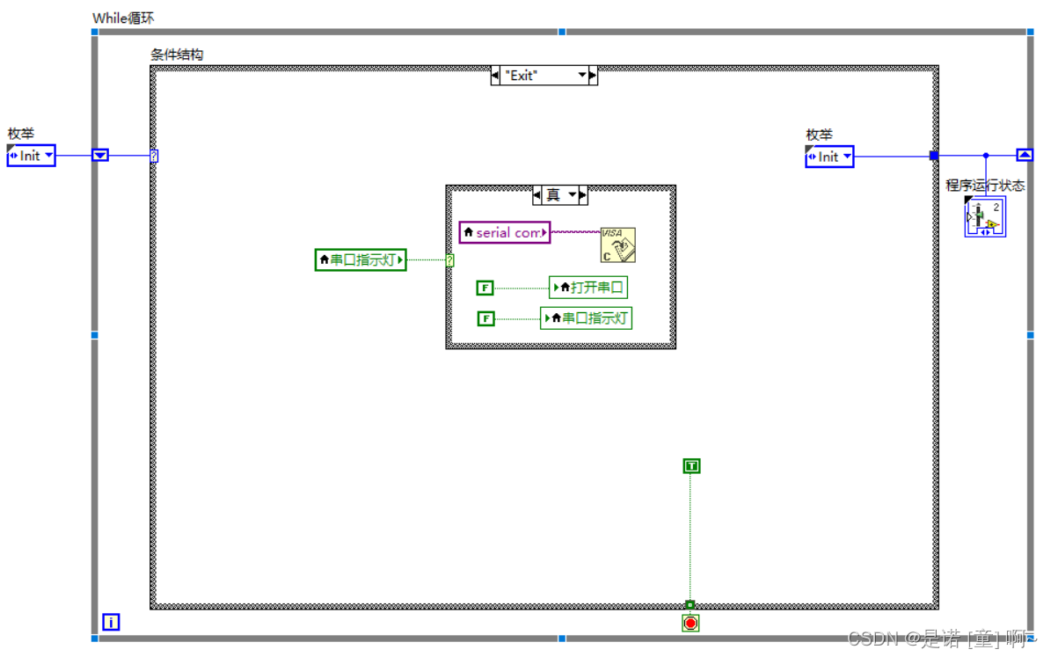1051x657 pixels.
Task: Go to previous case of "Exit" structure
Action: coord(495,76)
